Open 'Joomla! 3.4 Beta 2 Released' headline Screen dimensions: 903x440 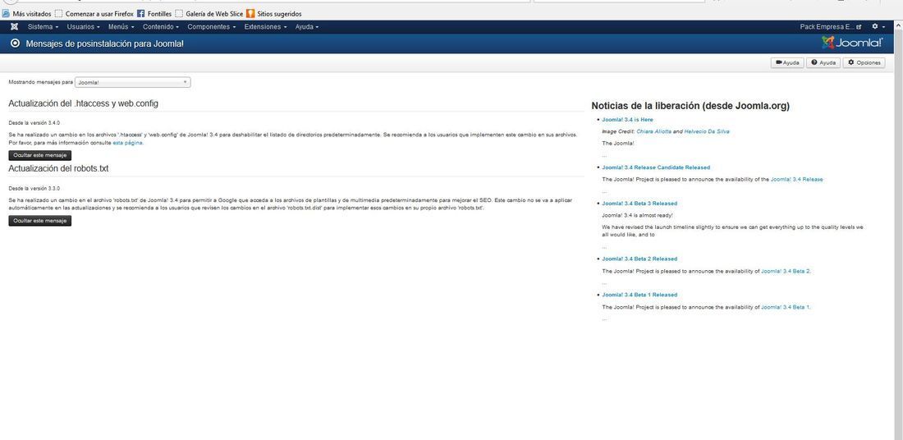point(639,259)
